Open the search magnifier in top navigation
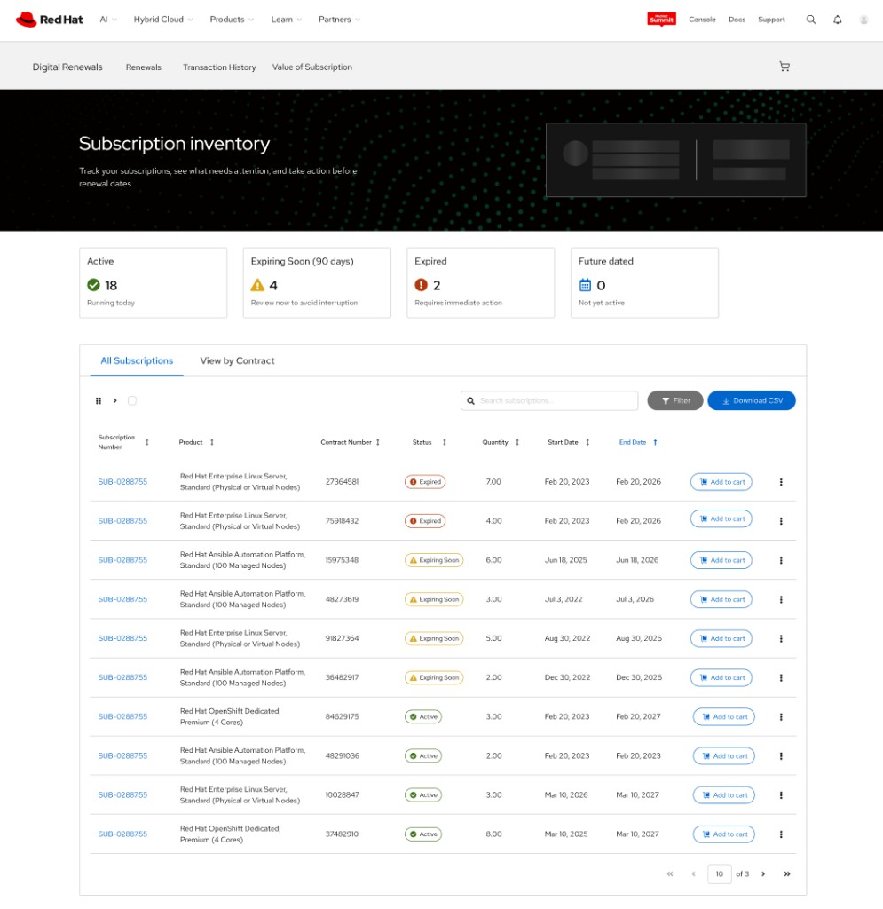The height and width of the screenshot is (909, 883). [x=810, y=20]
